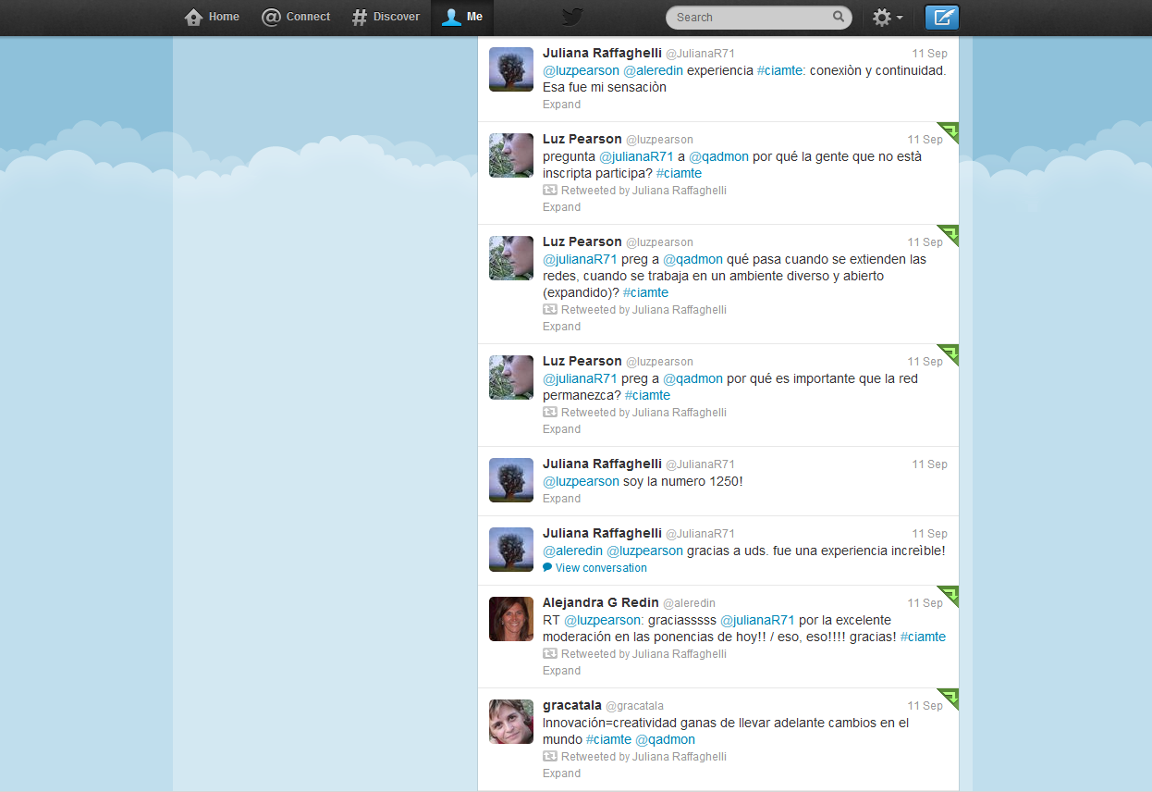Click the compose new tweet button

[x=942, y=18]
